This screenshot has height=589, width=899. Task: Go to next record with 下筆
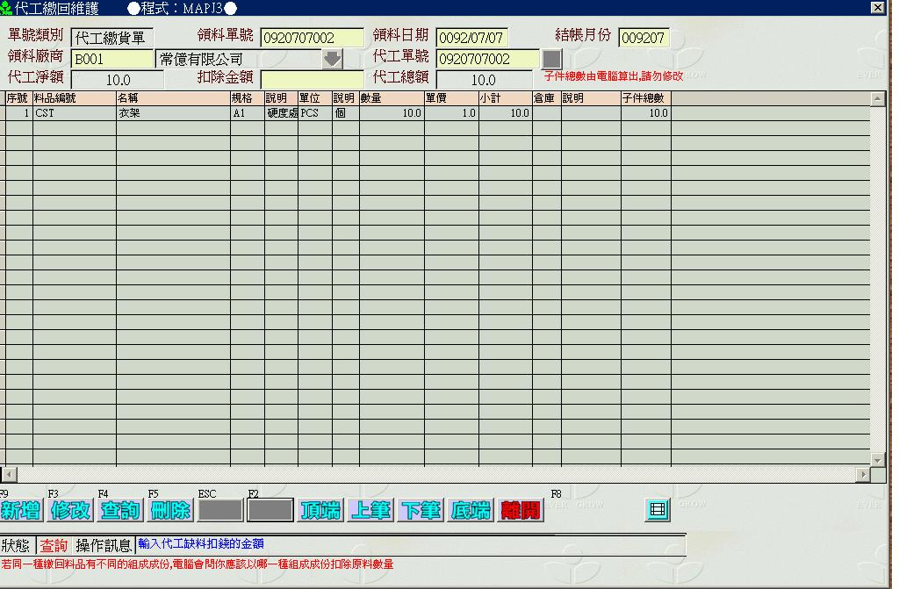421,511
